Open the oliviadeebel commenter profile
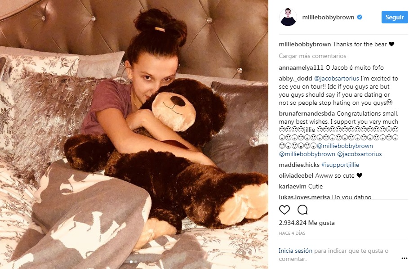The image size is (409, 269). point(296,175)
